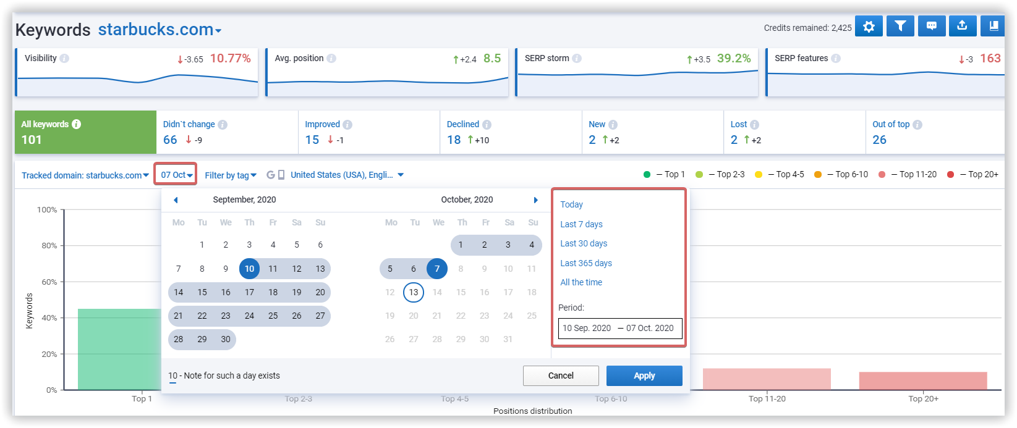Select September 30 in calendar
1017x428 pixels.
coord(226,339)
